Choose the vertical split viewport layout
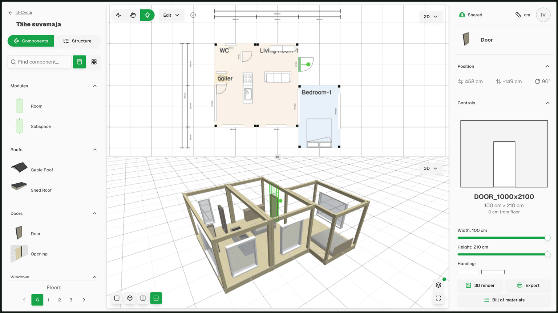558x313 pixels. point(143,298)
